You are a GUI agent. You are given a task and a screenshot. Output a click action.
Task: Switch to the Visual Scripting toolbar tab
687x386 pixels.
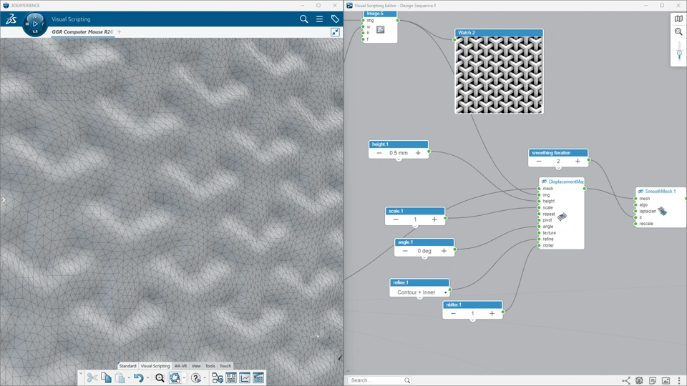coord(155,366)
